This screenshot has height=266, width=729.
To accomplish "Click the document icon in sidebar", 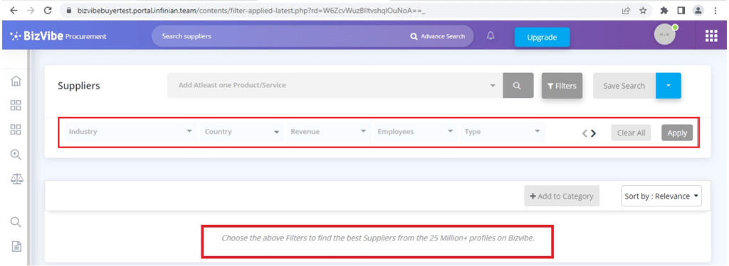I will [16, 246].
